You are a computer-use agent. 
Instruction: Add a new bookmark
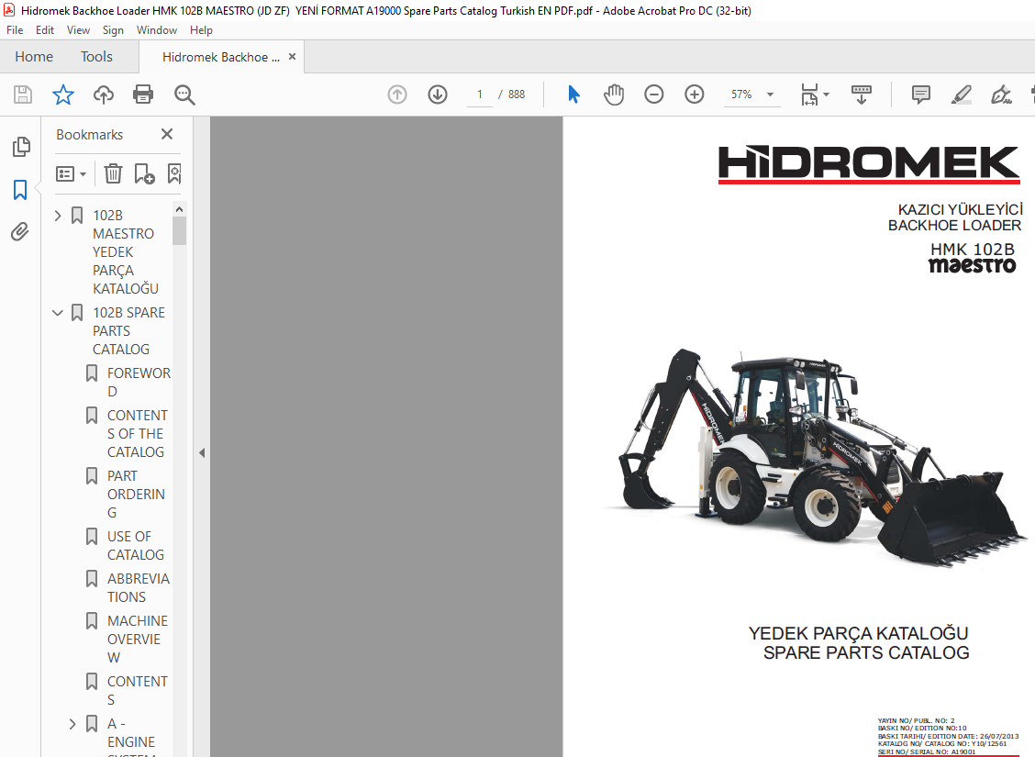(144, 174)
